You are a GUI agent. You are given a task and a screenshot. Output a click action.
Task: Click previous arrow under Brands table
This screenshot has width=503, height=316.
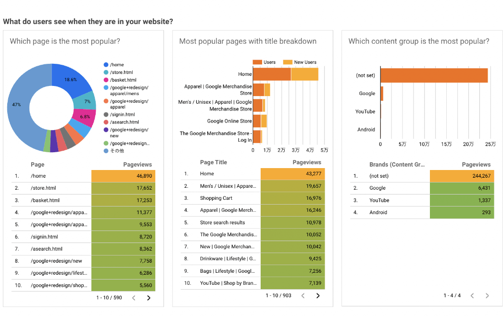[x=472, y=295]
